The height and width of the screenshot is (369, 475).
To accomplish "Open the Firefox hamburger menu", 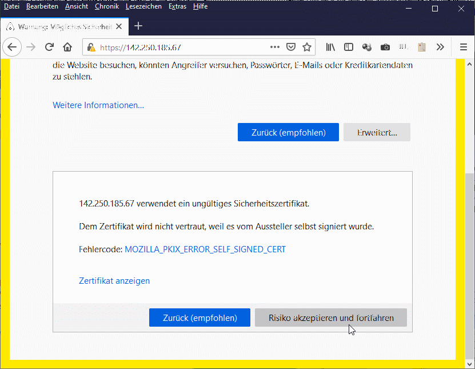I will click(x=464, y=47).
